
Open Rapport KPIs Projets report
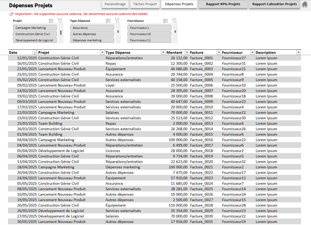[x=223, y=4]
